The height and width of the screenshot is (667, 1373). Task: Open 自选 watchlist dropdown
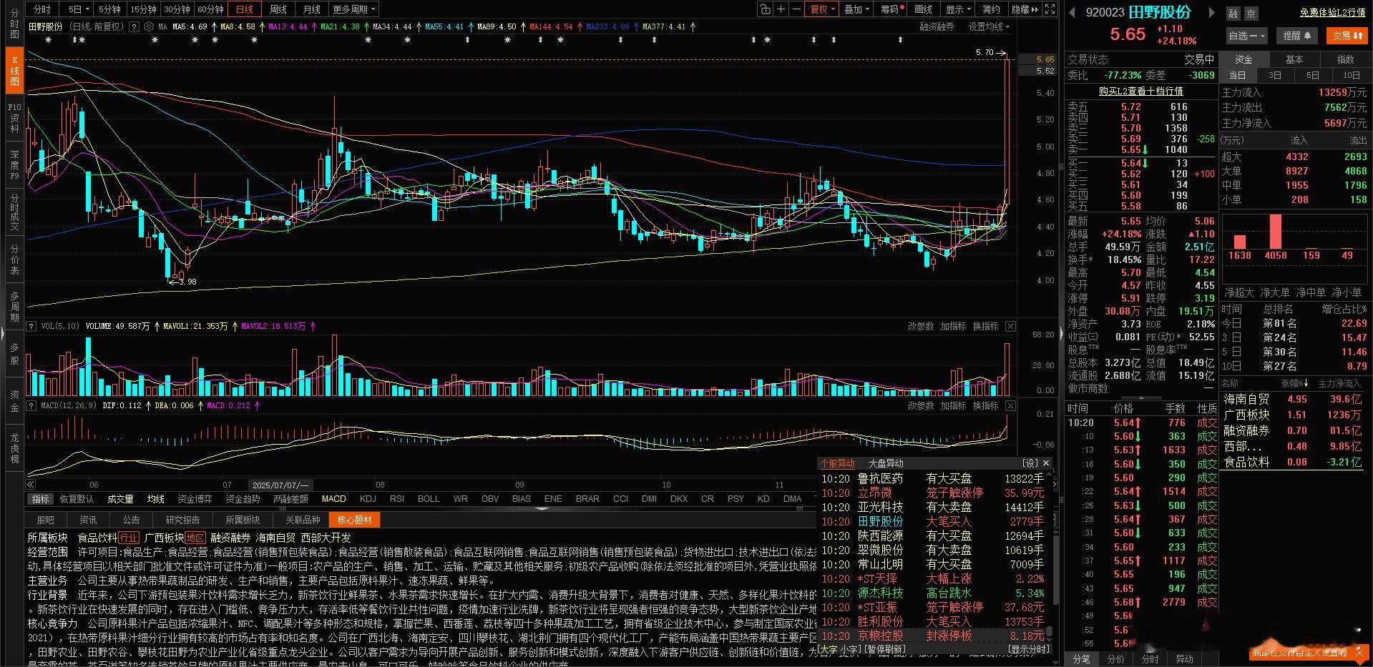click(x=1247, y=35)
